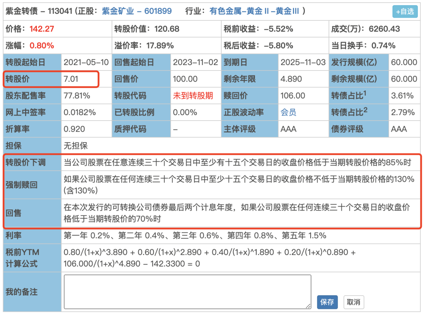Click the 转股价 value 7.01
The height and width of the screenshot is (316, 423).
coord(71,79)
